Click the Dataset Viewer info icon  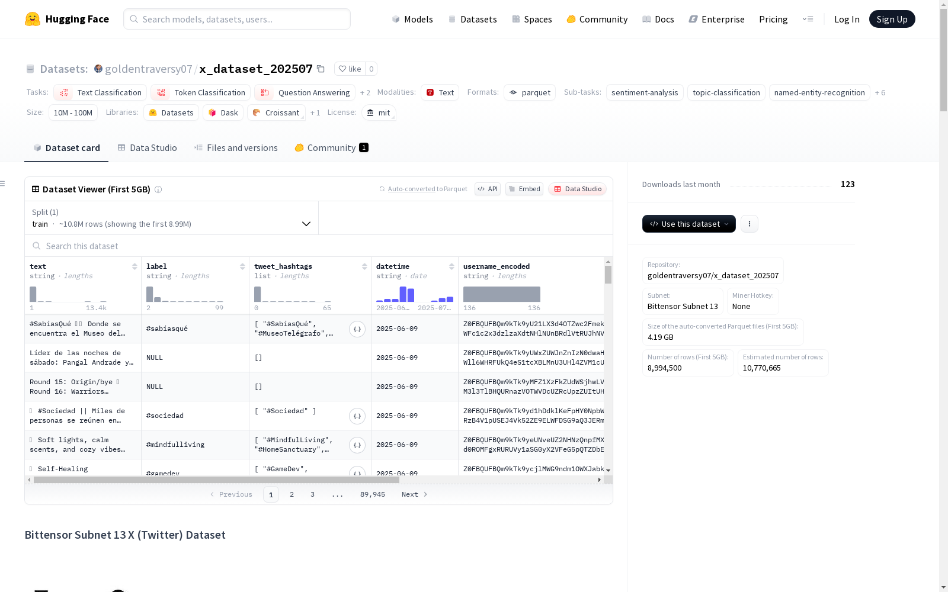[x=158, y=189]
